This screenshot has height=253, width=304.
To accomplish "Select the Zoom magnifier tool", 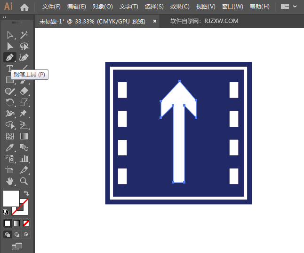I will [x=24, y=181].
